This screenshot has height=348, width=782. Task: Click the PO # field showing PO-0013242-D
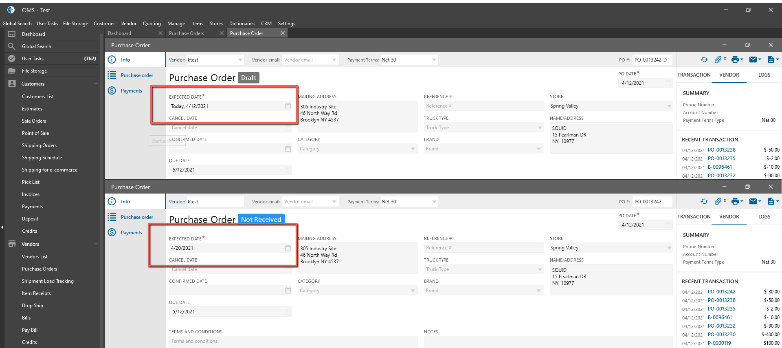652,60
